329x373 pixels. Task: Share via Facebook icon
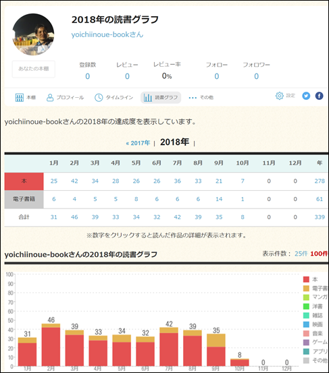[320, 96]
